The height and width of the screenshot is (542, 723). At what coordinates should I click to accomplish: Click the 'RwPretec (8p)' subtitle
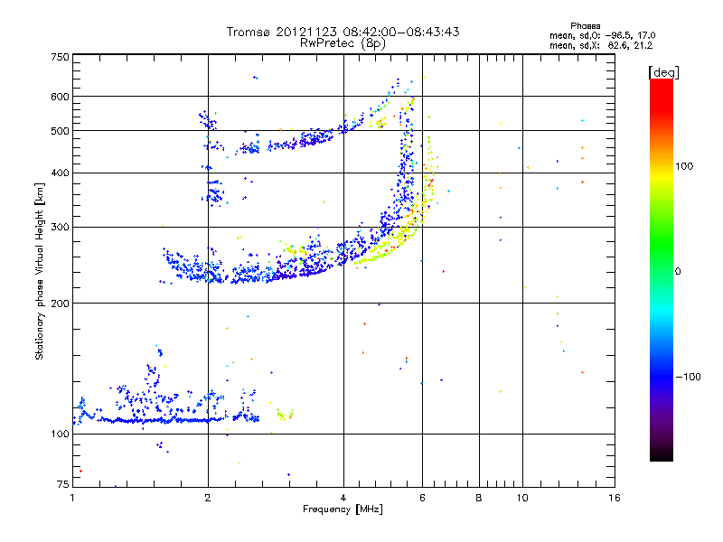[x=343, y=43]
